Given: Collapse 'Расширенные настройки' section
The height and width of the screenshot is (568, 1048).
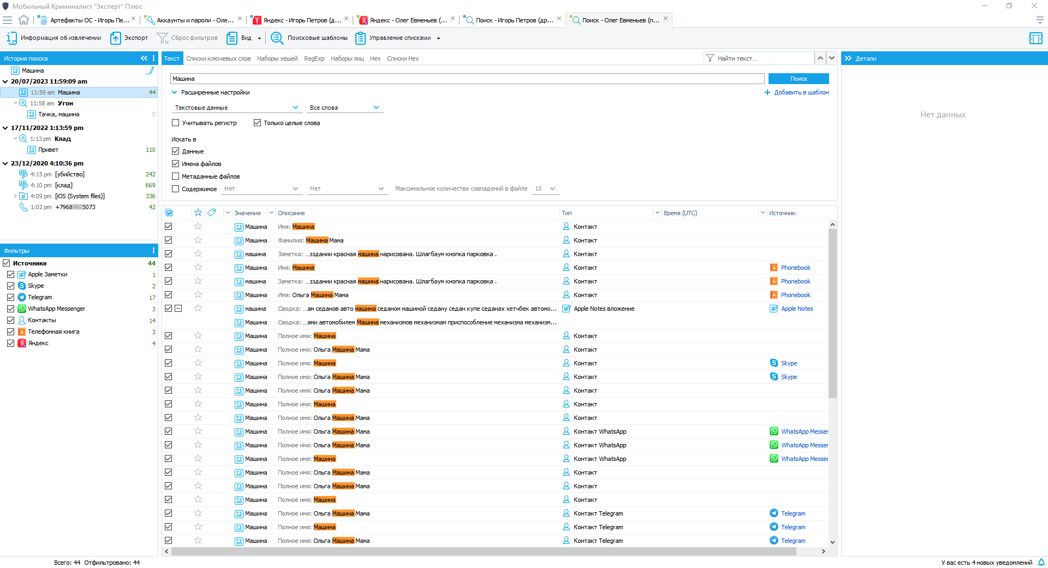Looking at the screenshot, I should pyautogui.click(x=175, y=93).
